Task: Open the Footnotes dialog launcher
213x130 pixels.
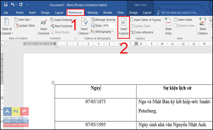Action: tap(75, 38)
